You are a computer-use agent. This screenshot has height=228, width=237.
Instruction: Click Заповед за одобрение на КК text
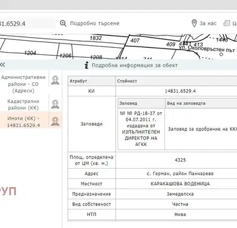pos(202,129)
